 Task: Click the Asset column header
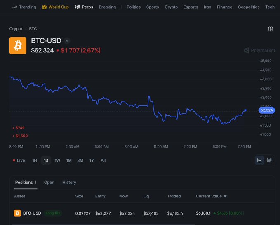[x=20, y=196]
